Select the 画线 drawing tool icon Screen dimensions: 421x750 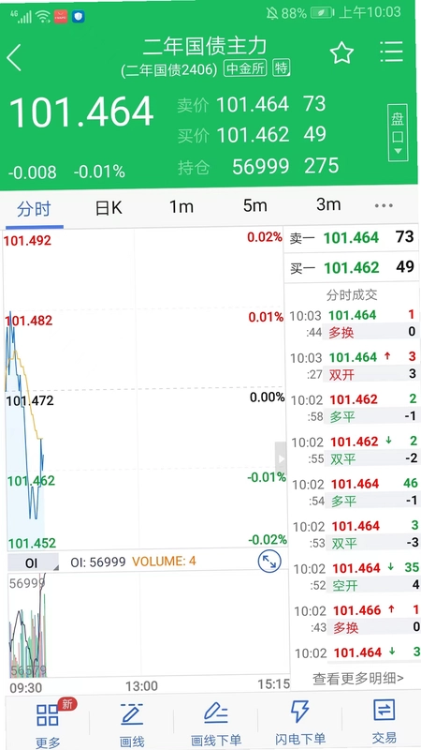pos(132,714)
